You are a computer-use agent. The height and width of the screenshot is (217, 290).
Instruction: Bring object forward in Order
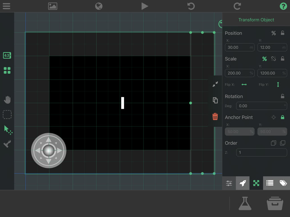pos(283,143)
